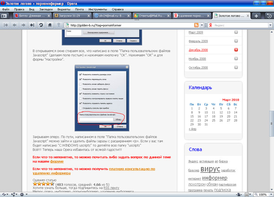The height and width of the screenshot is (197, 274).
Task: Click the Opera logo in title bar
Action: pos(2,3)
